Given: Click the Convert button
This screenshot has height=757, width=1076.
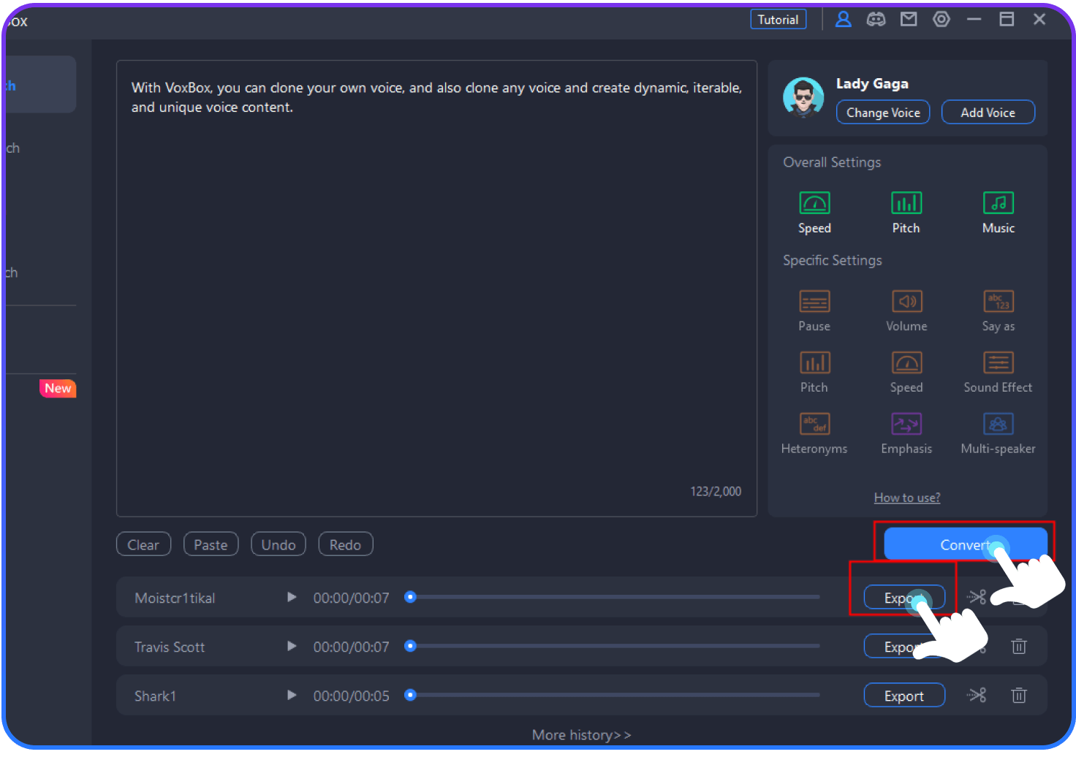Looking at the screenshot, I should pyautogui.click(x=966, y=544).
